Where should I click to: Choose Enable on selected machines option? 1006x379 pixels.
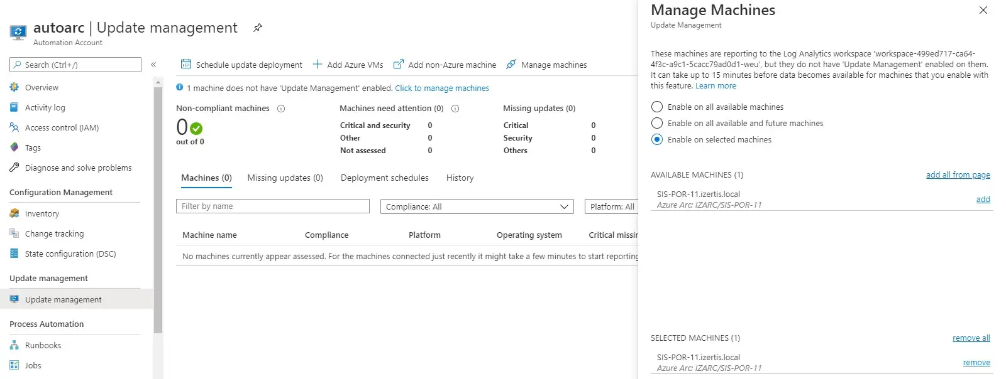tap(657, 139)
